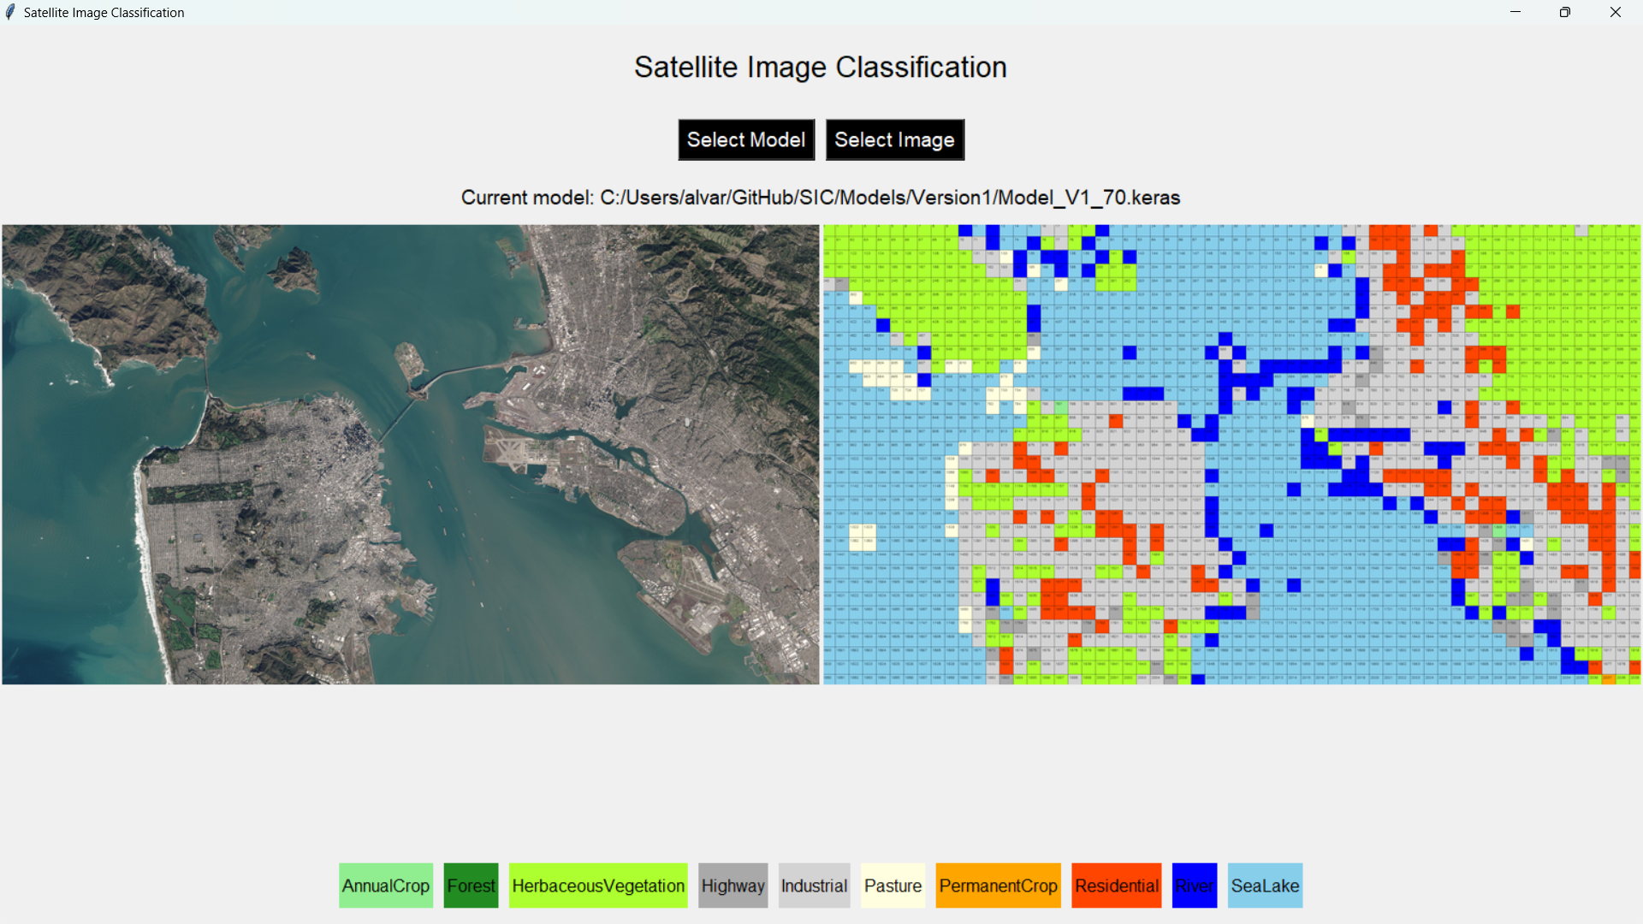1643x924 pixels.
Task: Click the Satellite Image Classification heading
Action: pos(820,67)
